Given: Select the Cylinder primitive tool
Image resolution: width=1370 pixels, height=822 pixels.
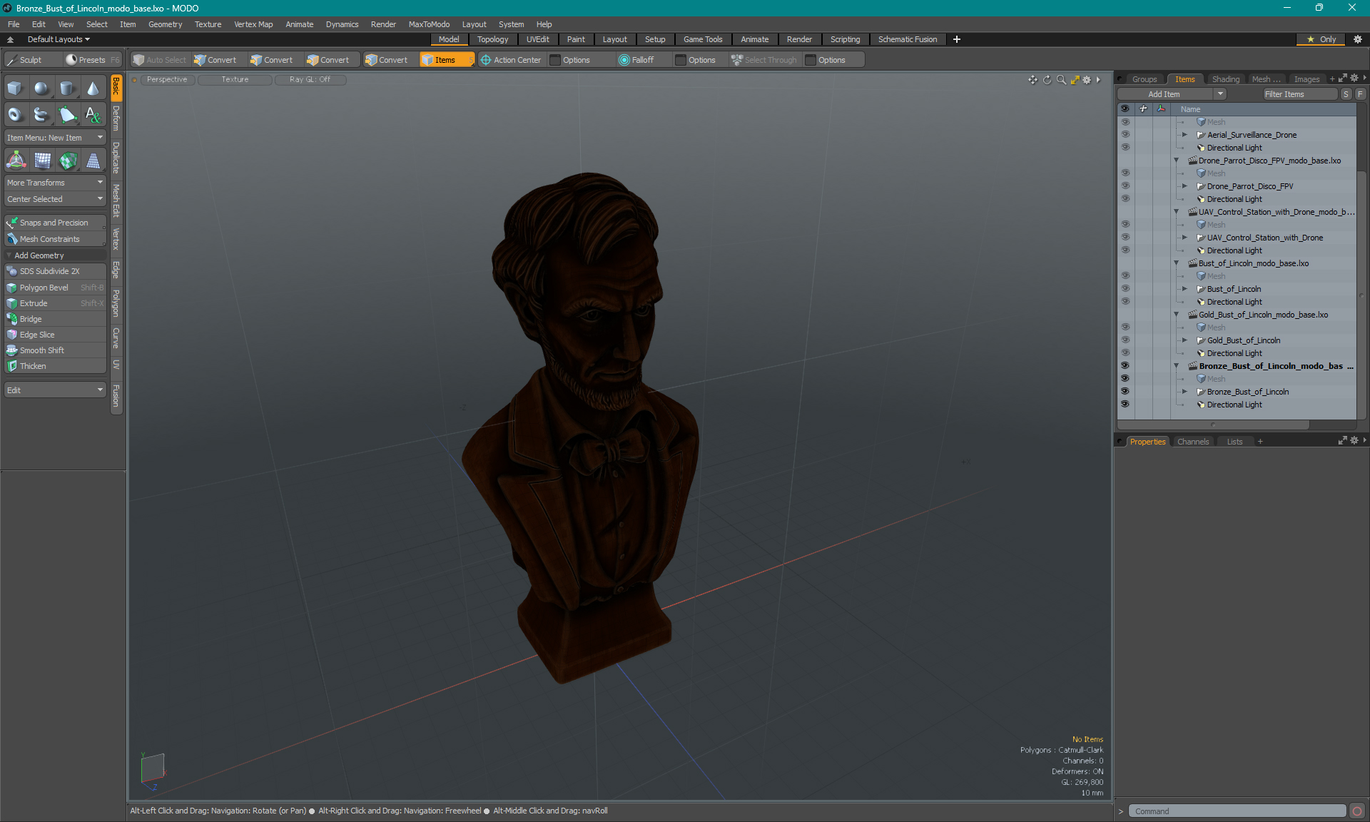Looking at the screenshot, I should click(67, 88).
